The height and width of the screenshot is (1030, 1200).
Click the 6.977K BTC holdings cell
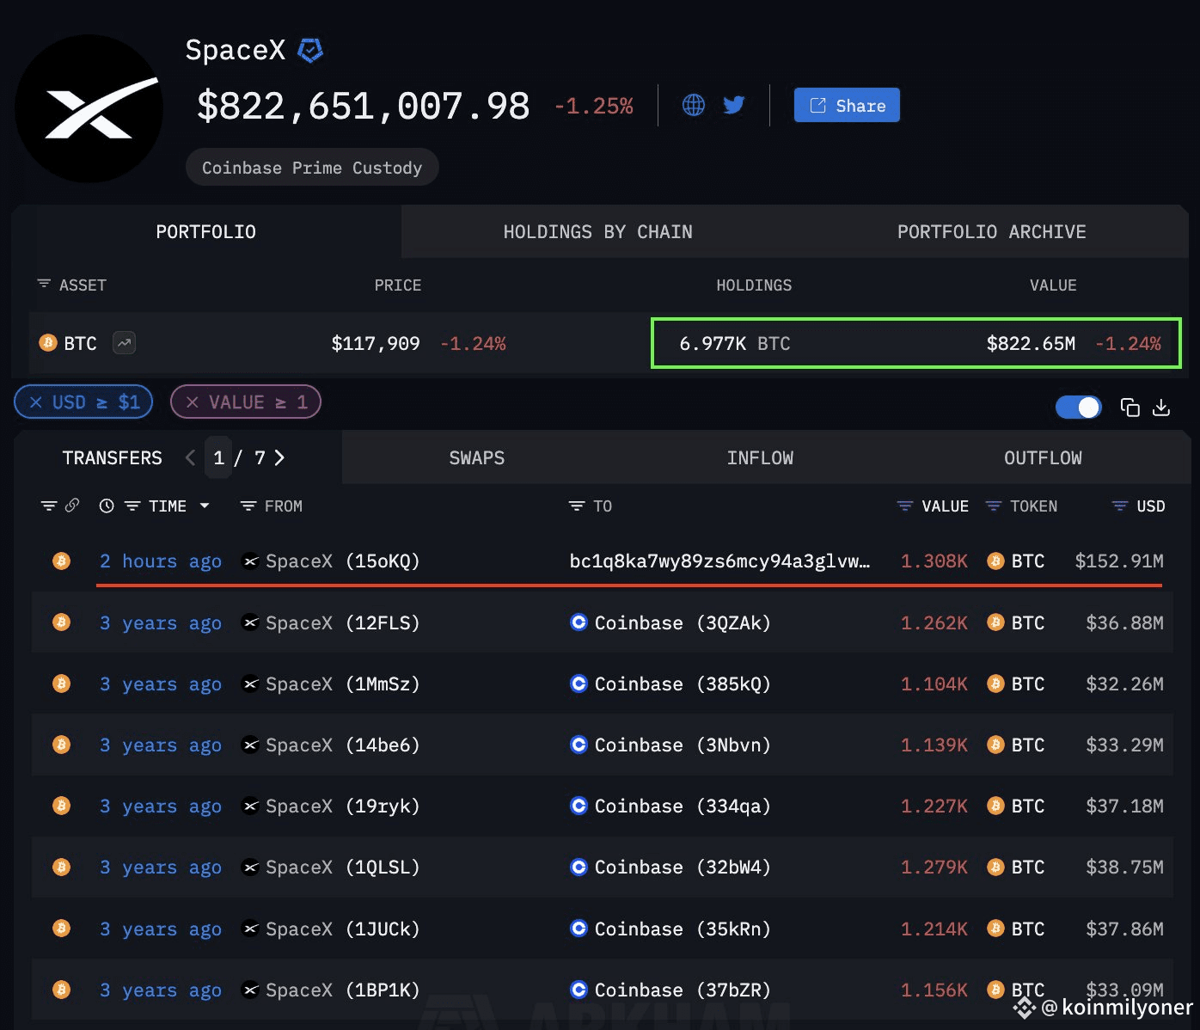735,343
